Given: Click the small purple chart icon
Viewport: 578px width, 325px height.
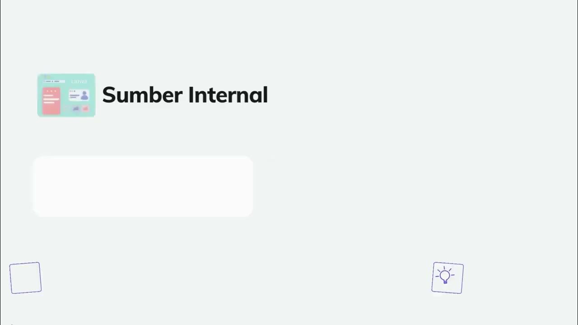Looking at the screenshot, I should click(x=76, y=108).
